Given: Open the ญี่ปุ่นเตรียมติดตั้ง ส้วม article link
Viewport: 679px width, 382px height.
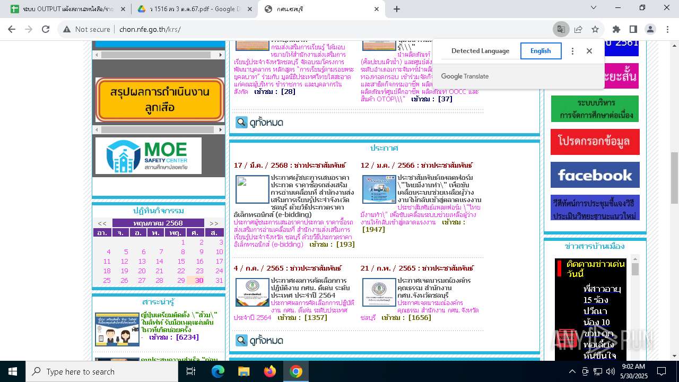Looking at the screenshot, I should point(180,322).
